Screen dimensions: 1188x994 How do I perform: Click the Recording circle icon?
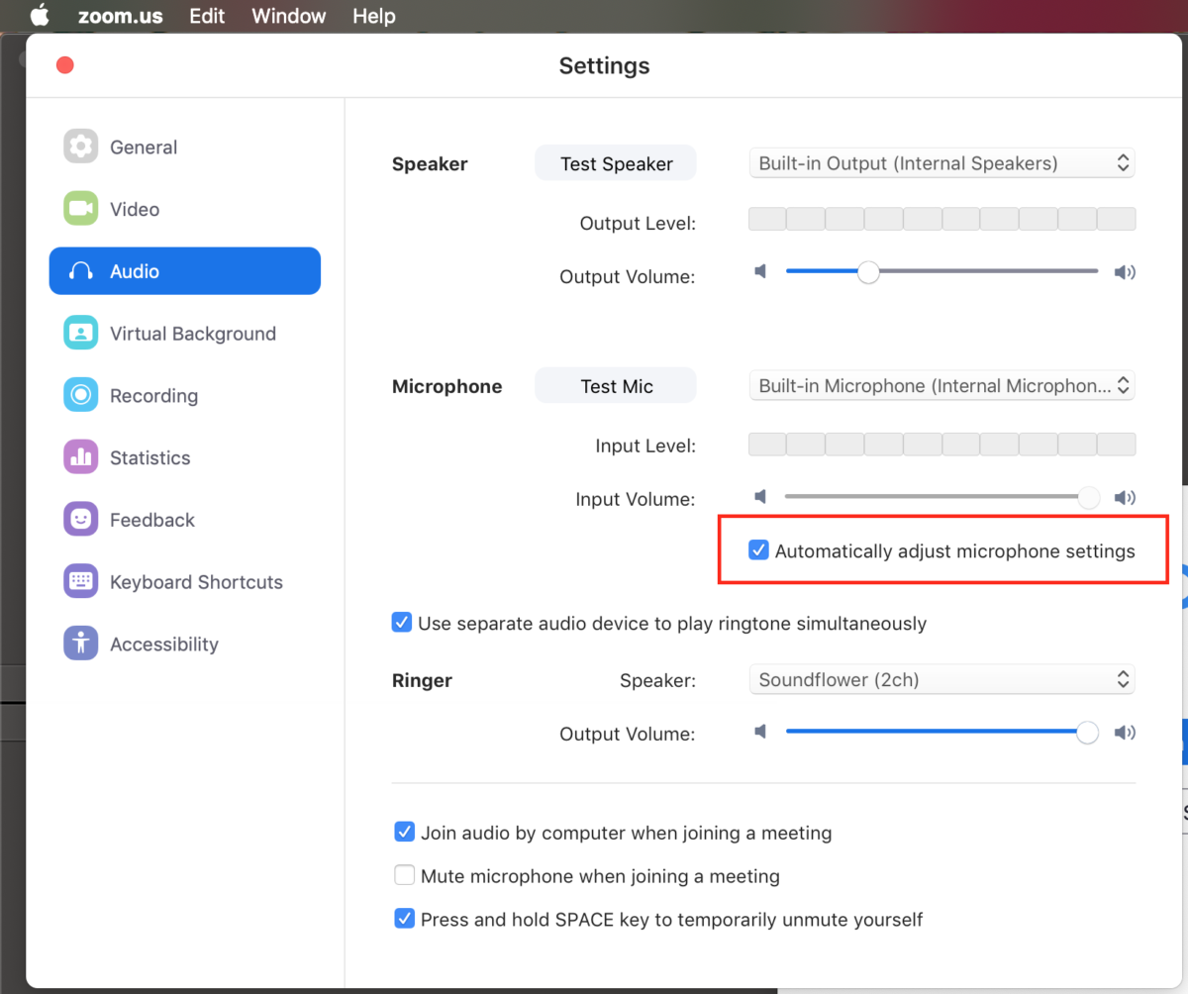tap(80, 395)
